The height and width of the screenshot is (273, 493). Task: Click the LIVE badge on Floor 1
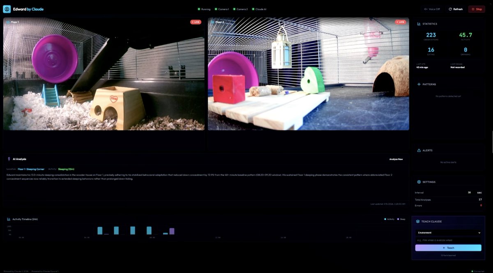(x=196, y=22)
